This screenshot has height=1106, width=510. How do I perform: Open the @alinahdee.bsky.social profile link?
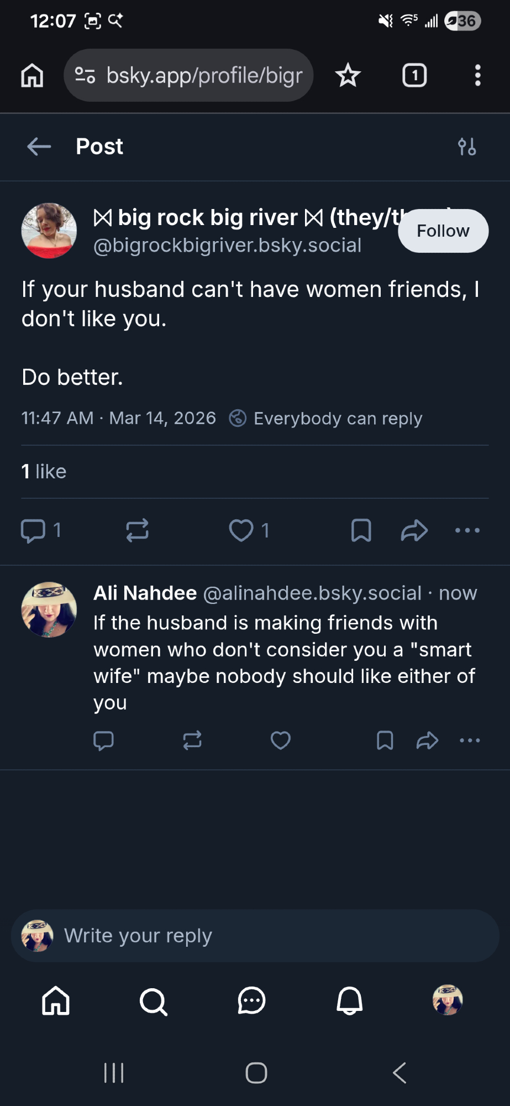point(312,593)
